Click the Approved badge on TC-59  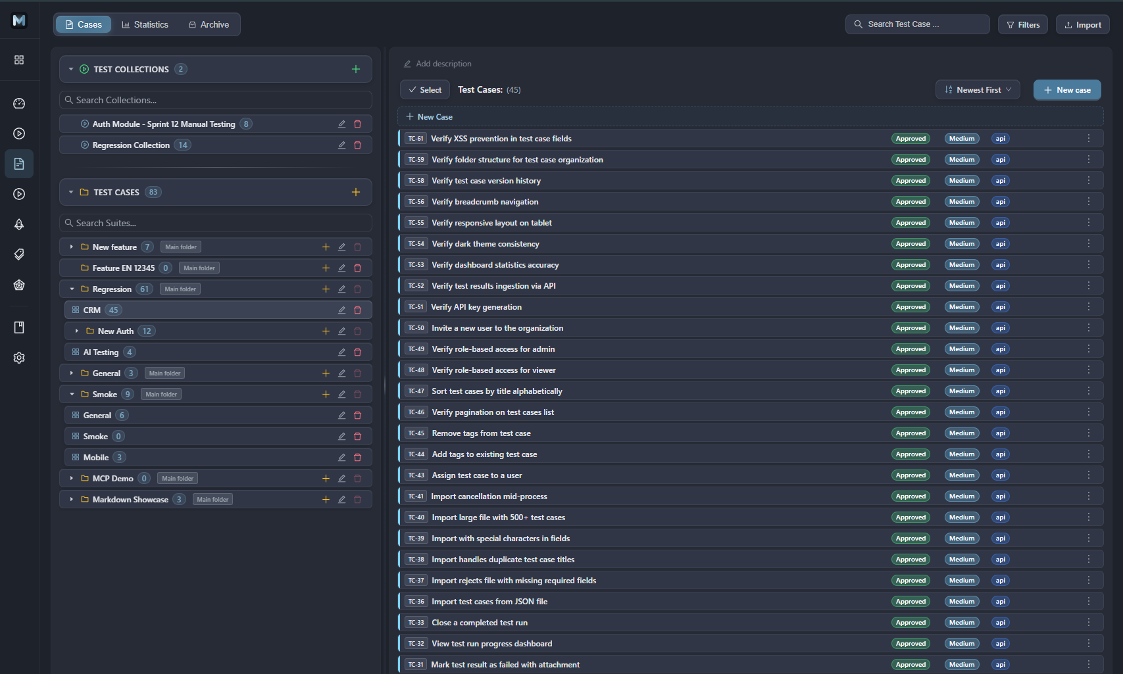[x=911, y=160]
